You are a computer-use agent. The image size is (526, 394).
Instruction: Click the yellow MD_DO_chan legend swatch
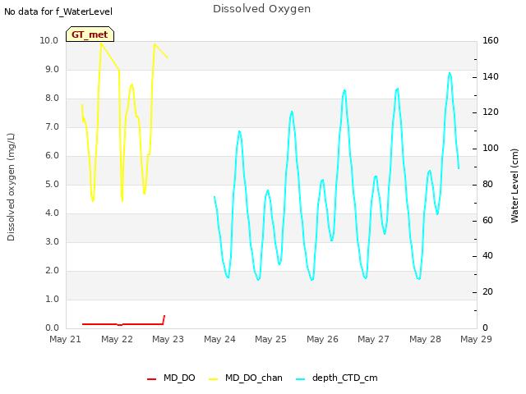click(x=214, y=379)
